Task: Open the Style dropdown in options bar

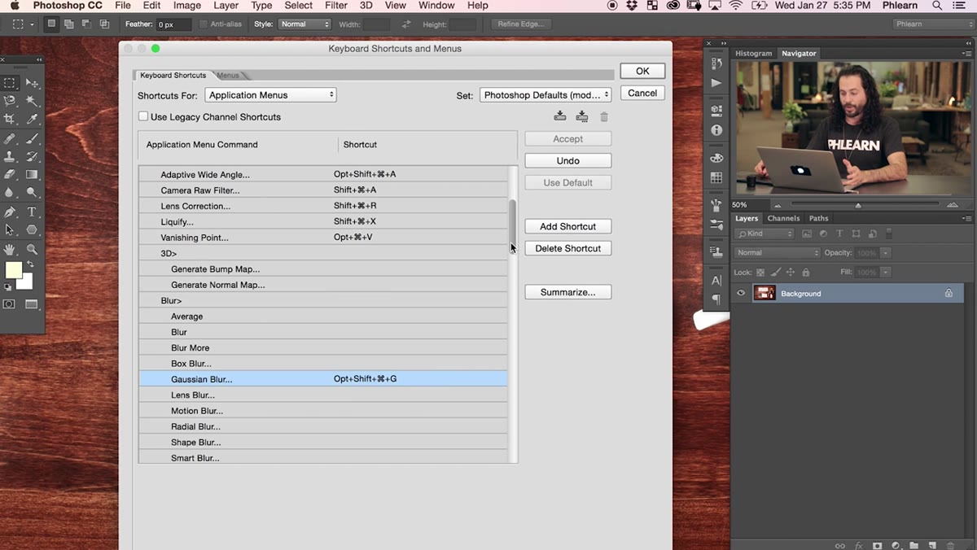Action: (x=304, y=24)
